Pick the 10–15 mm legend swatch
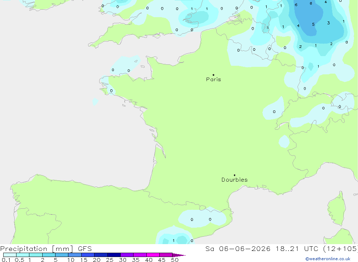Screen dimensions: 358x262 pyautogui.click(x=75, y=255)
